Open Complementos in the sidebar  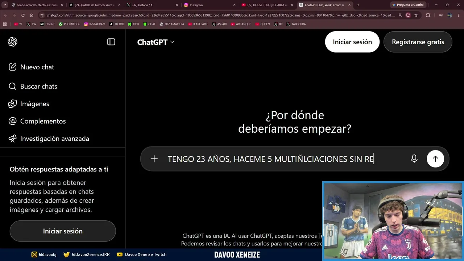pos(37,121)
